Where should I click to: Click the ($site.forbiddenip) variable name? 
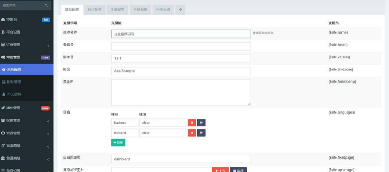[342, 82]
